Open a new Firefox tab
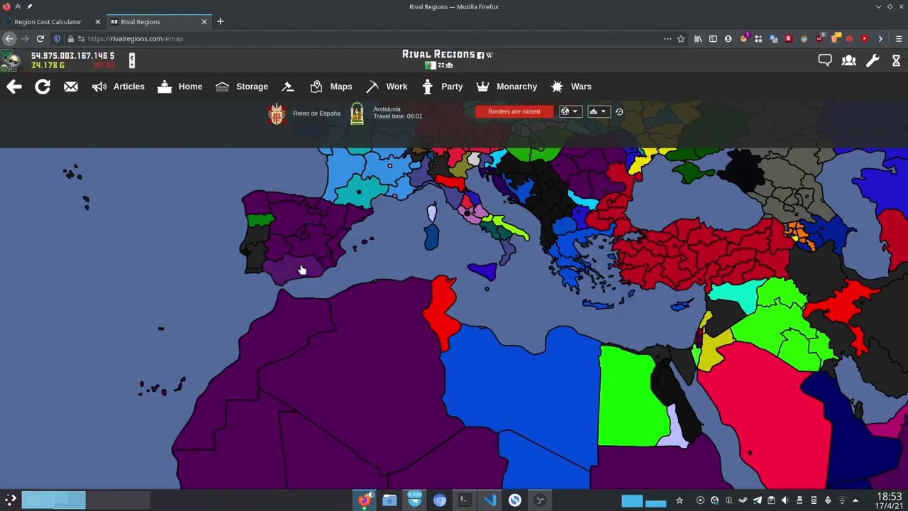The image size is (908, 511). tap(220, 21)
